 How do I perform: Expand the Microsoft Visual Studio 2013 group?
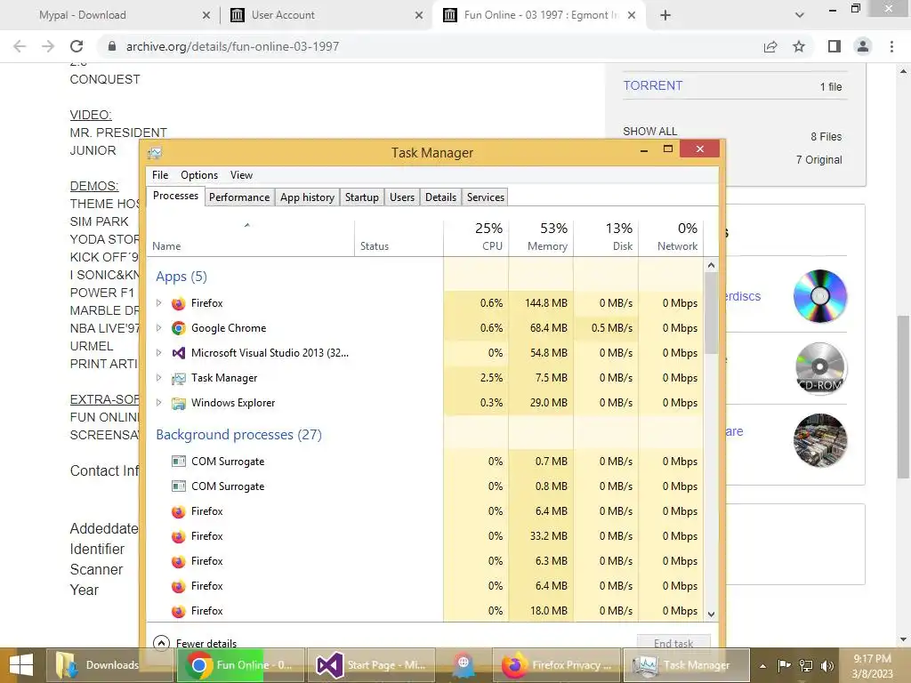click(158, 353)
